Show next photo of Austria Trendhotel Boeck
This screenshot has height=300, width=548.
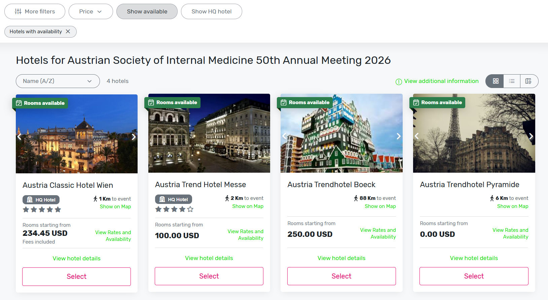[399, 136]
